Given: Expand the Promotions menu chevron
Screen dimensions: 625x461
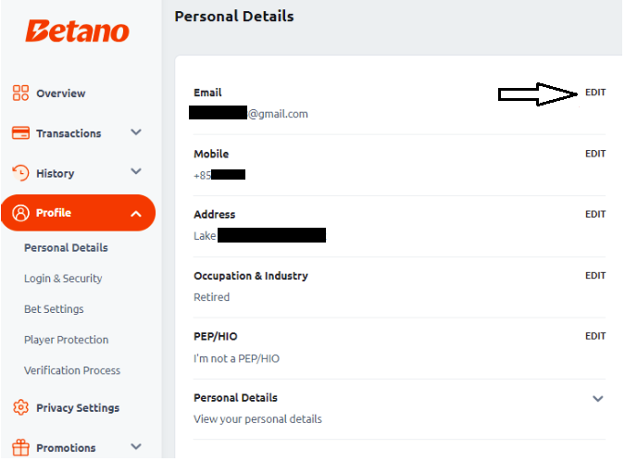Looking at the screenshot, I should 136,447.
